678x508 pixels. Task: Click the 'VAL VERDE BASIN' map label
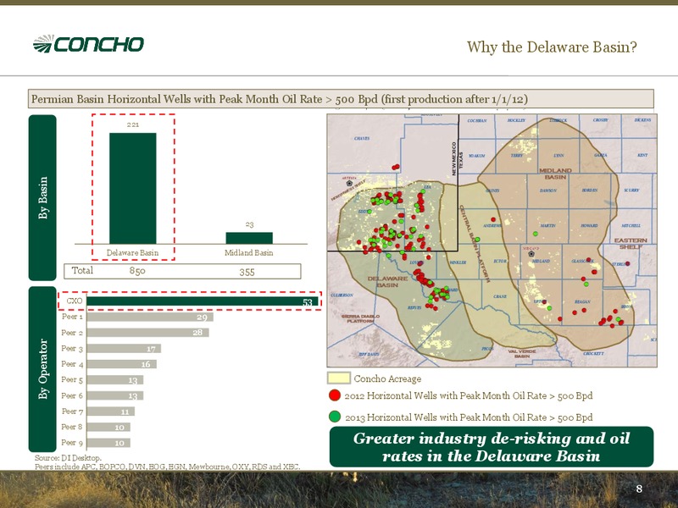point(522,354)
